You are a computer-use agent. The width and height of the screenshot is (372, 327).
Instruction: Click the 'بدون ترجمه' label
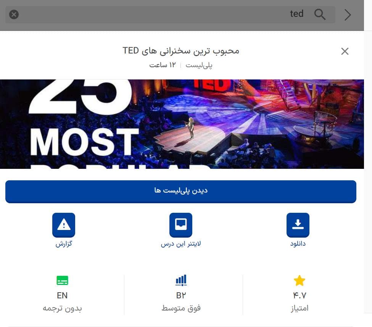(x=62, y=309)
